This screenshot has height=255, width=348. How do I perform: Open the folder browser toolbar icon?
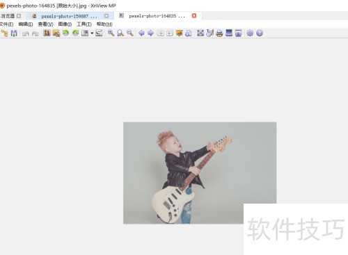point(4,33)
